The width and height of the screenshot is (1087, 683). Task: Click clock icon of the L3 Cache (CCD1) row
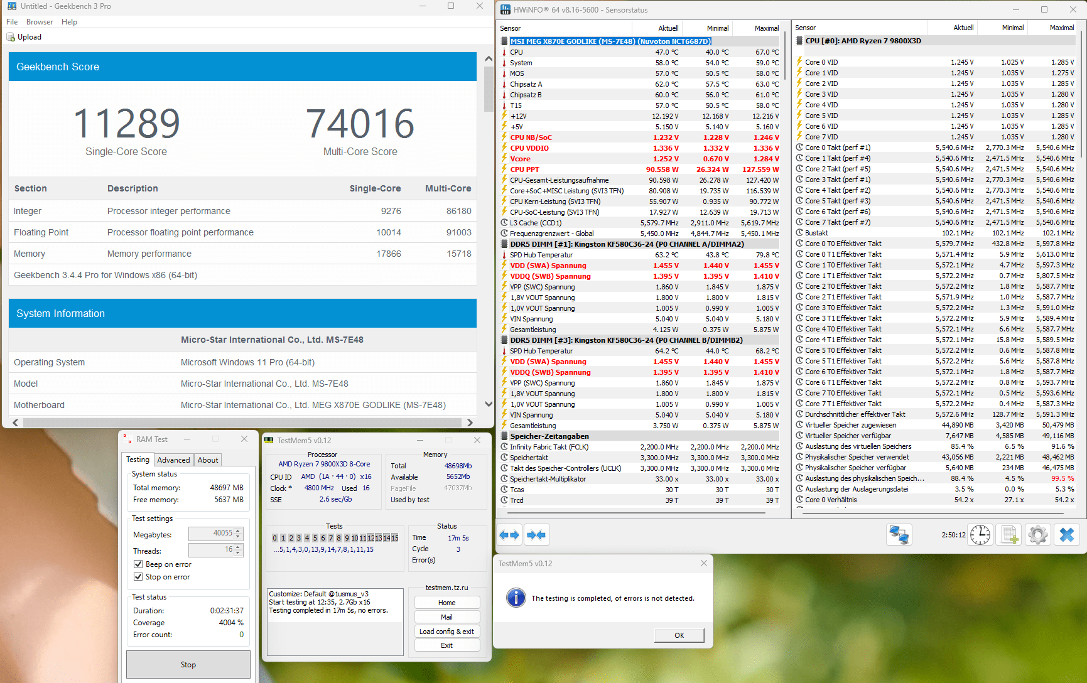point(504,223)
